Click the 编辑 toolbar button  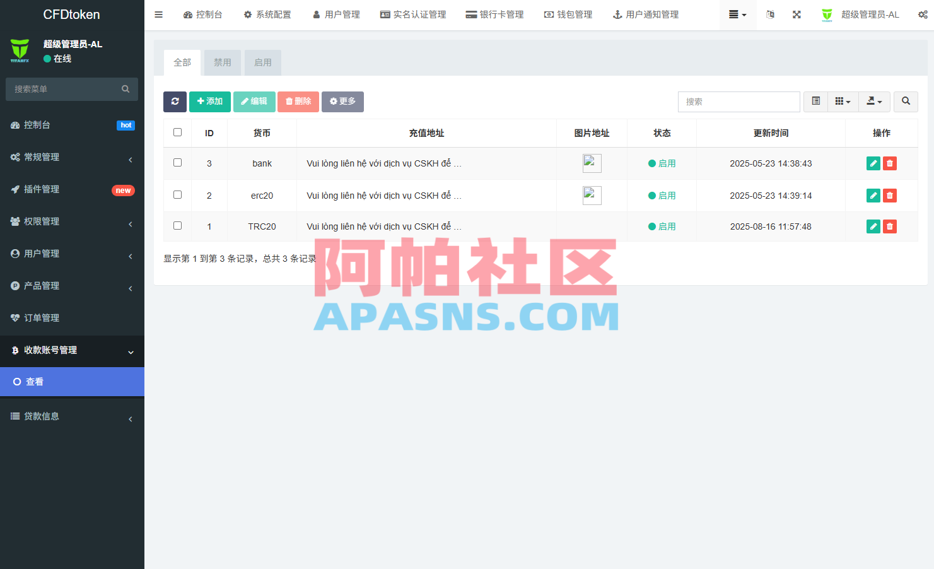254,102
